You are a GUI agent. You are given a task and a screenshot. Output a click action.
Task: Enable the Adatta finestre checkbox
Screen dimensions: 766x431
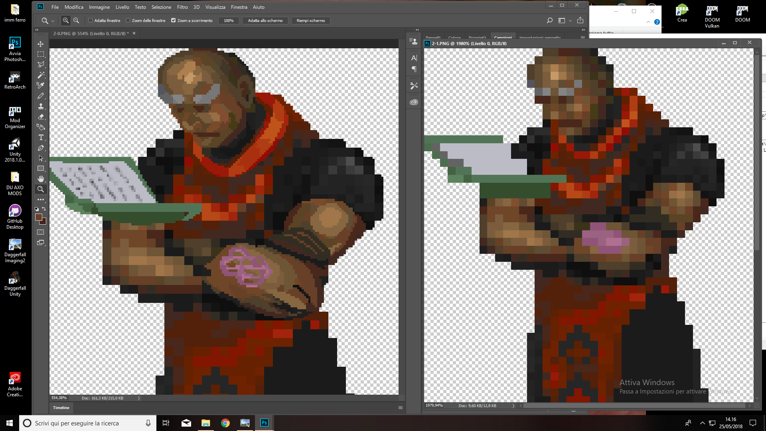point(91,20)
